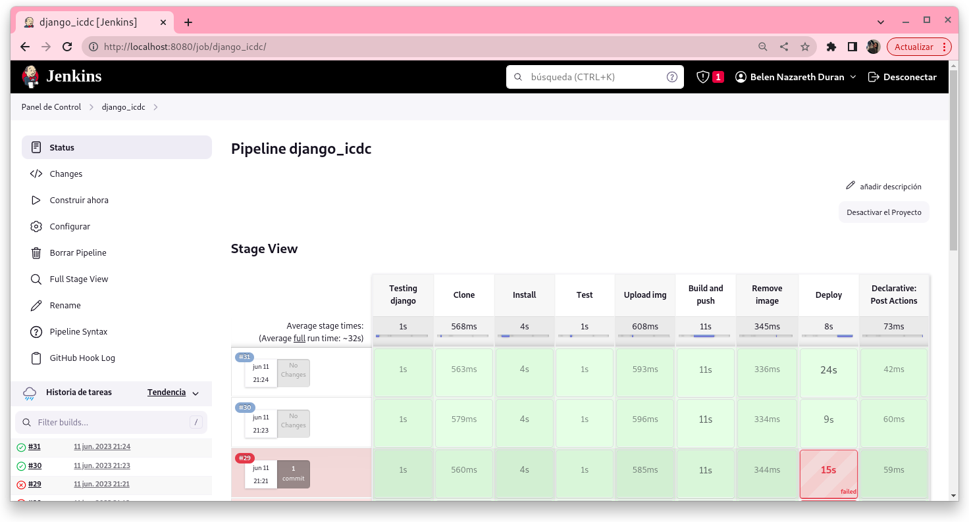This screenshot has height=522, width=969.
Task: Open Full Stage View from sidebar
Action: [78, 279]
